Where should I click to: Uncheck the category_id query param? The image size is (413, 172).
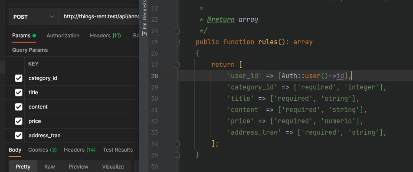coord(18,78)
